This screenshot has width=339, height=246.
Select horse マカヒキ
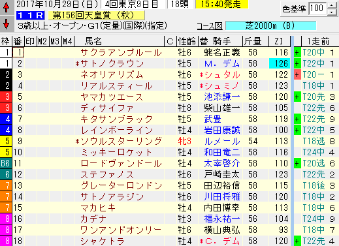[x=98, y=208]
